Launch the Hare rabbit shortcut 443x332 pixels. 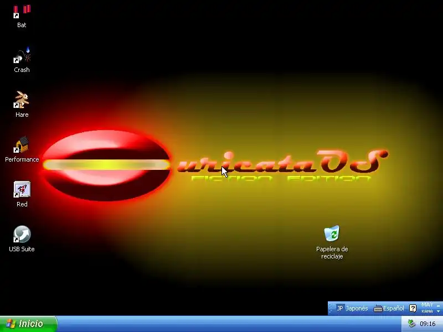pos(22,105)
